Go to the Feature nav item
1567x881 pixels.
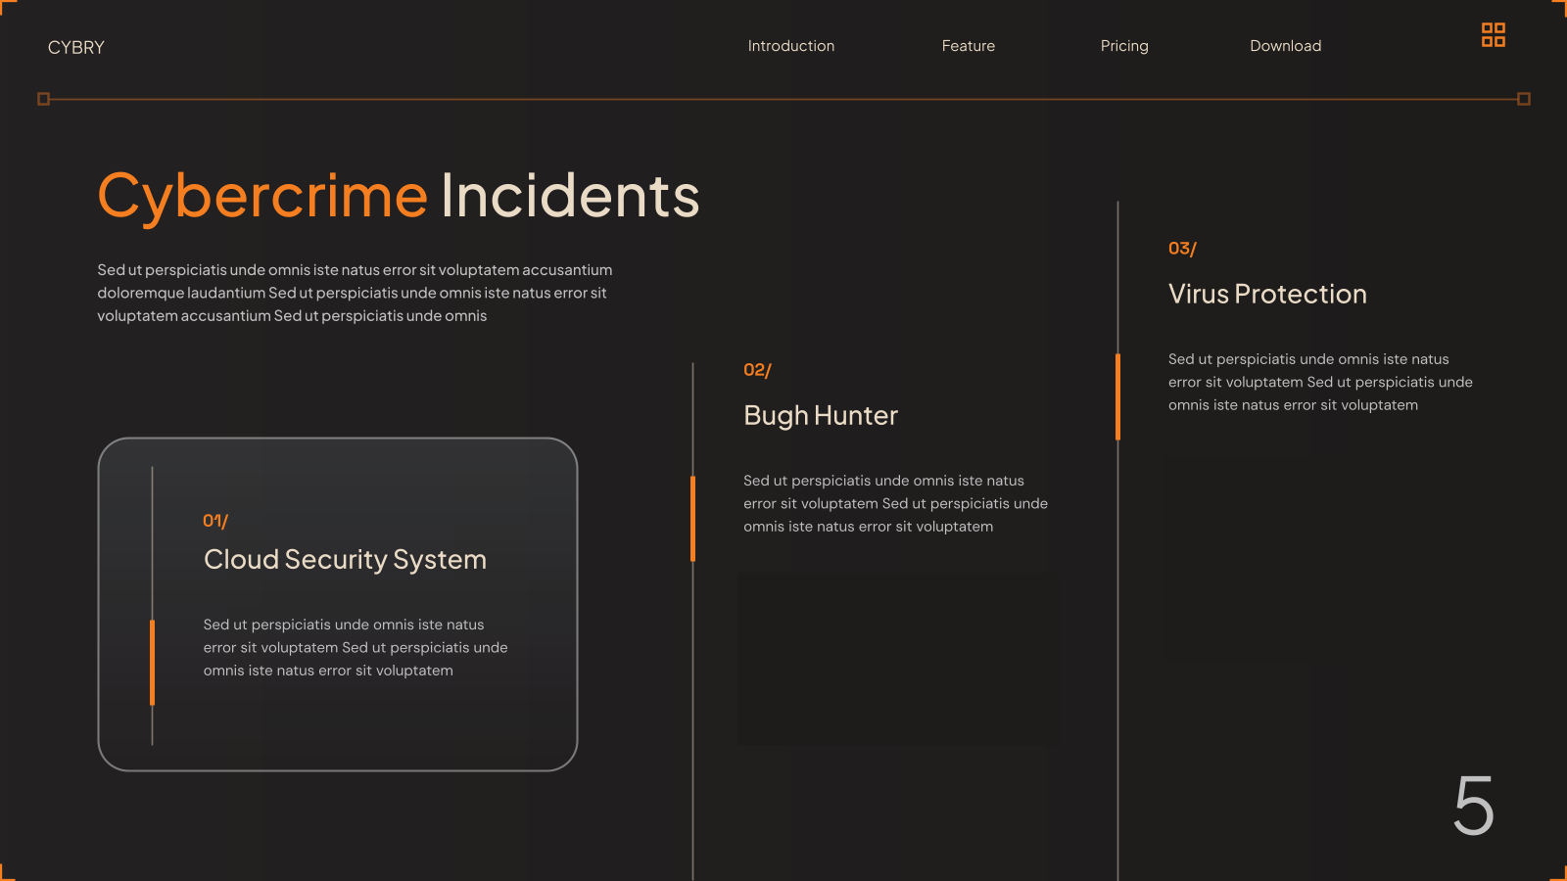969,46
